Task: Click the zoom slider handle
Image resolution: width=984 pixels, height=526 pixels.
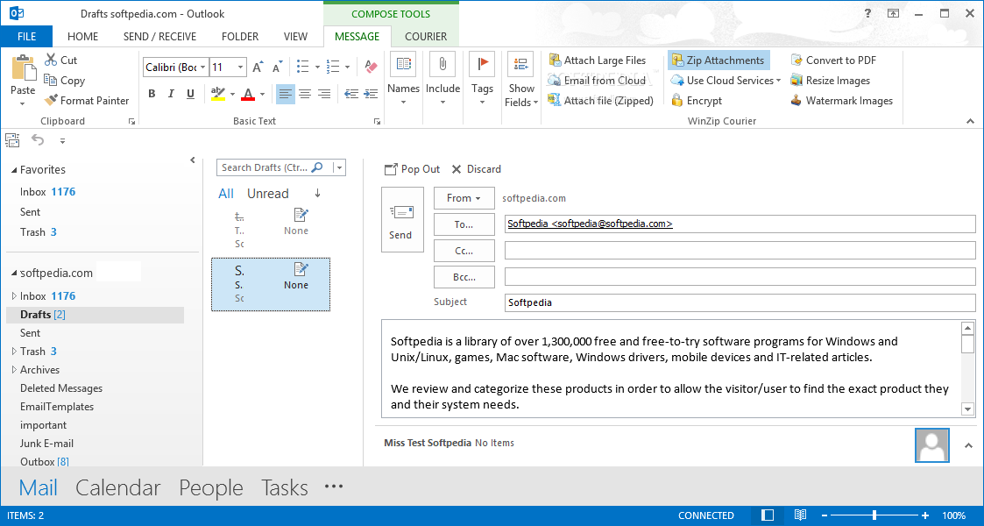Action: [x=874, y=515]
